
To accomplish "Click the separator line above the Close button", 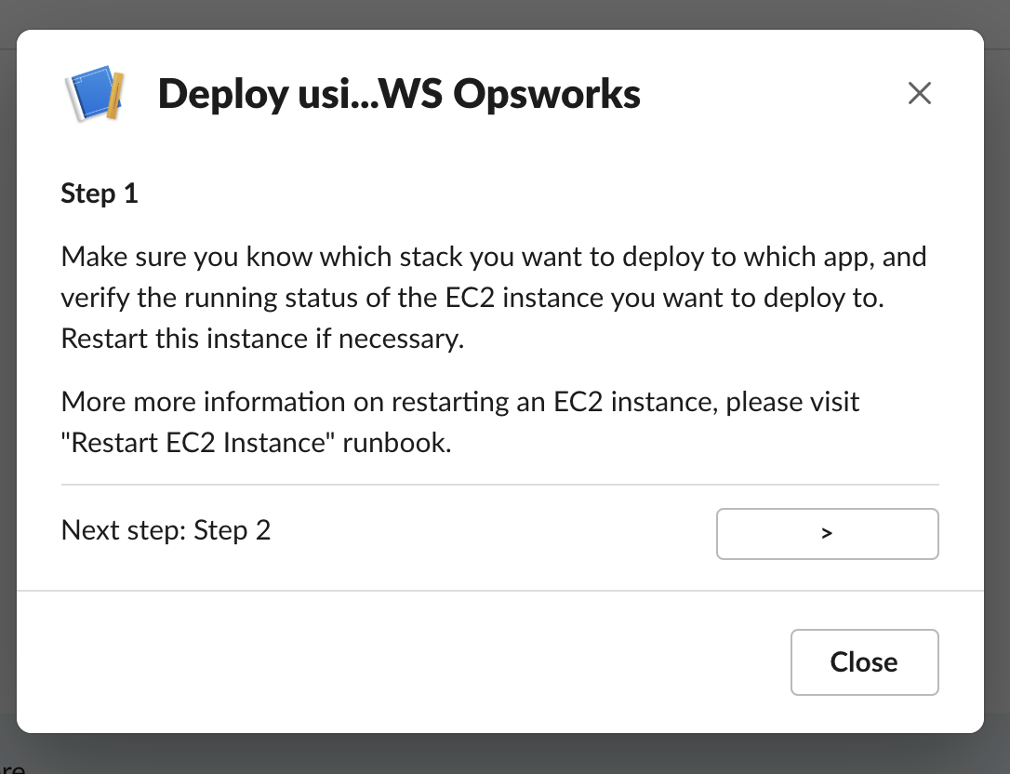I will (499, 591).
